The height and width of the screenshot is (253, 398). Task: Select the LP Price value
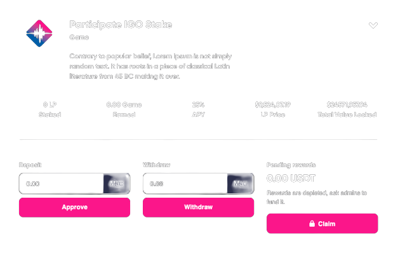(272, 105)
